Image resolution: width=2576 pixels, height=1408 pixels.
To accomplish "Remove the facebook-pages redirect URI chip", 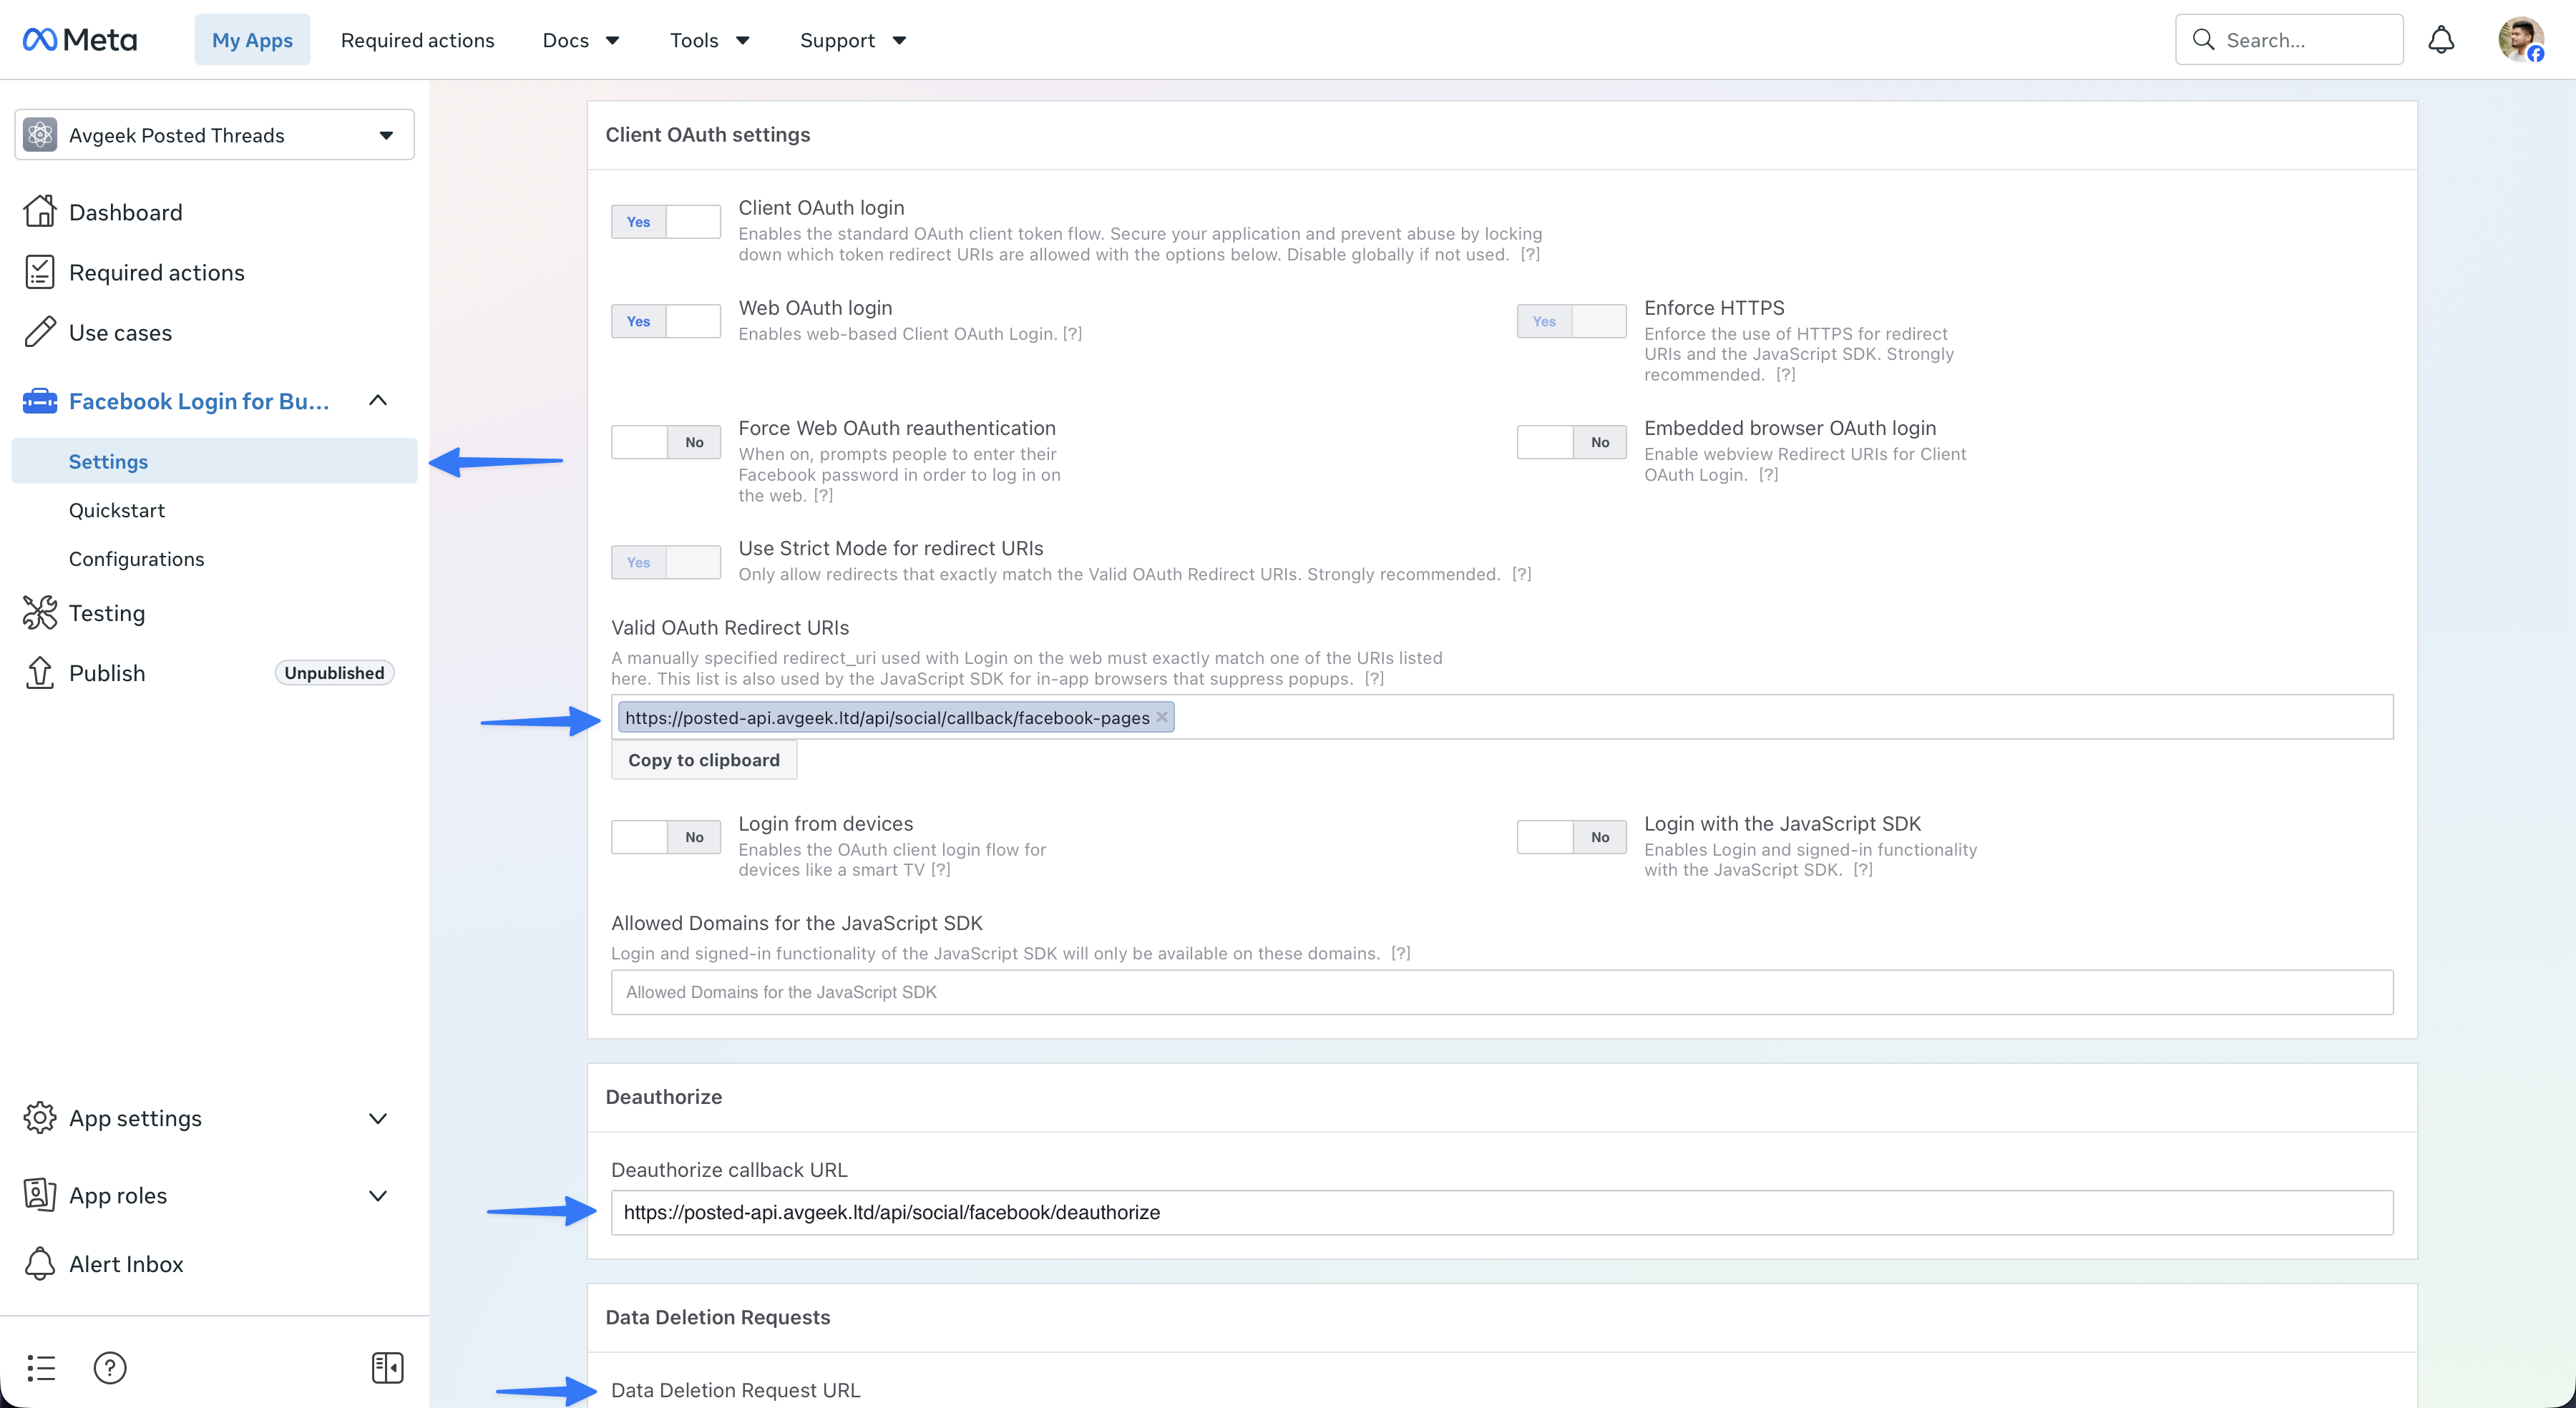I will pyautogui.click(x=1162, y=717).
